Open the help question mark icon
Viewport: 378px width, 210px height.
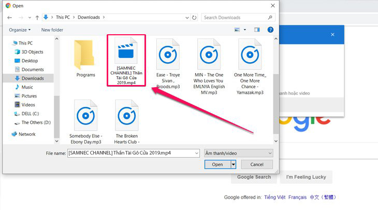coord(270,30)
